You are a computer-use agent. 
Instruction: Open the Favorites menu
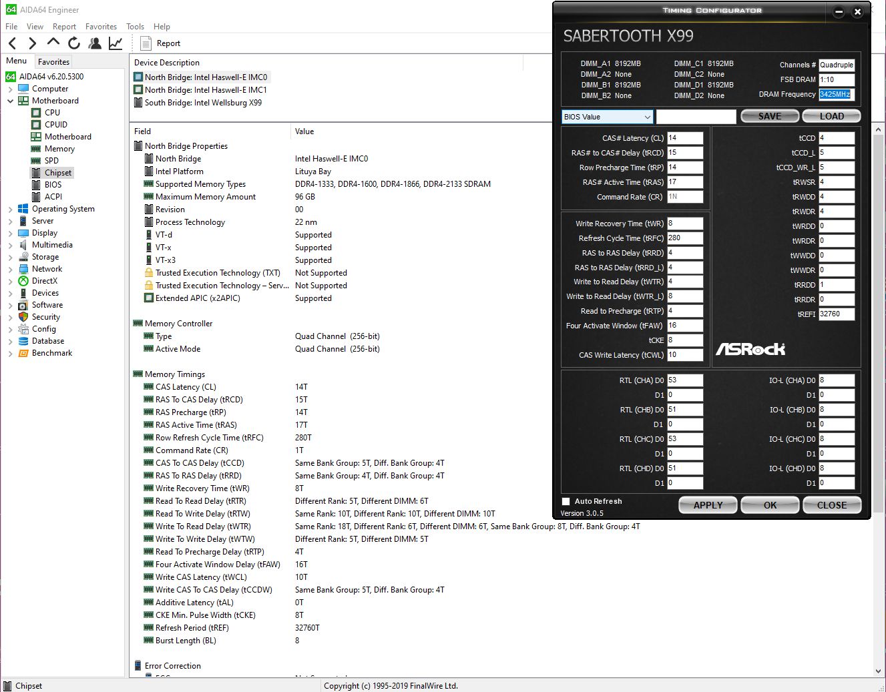(101, 27)
